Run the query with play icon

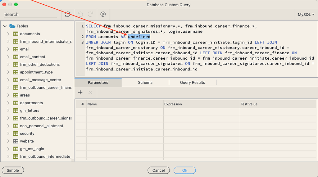pos(103,14)
